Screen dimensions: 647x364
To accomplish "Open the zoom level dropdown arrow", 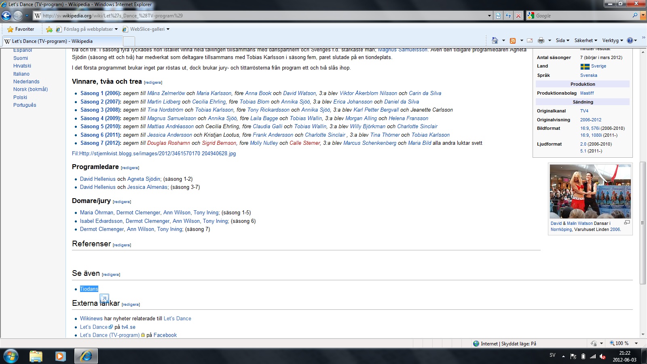I will tap(636, 343).
